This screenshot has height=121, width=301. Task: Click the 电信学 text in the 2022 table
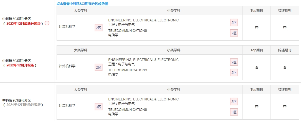[113, 74]
